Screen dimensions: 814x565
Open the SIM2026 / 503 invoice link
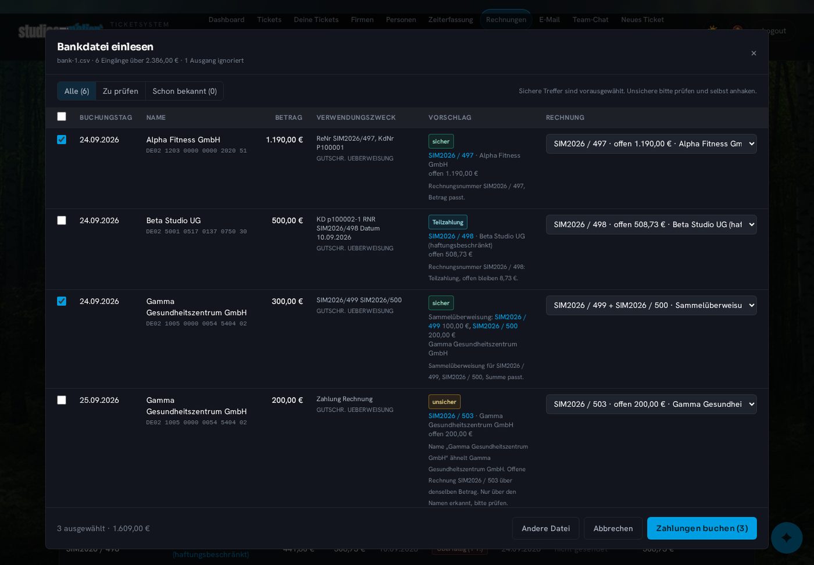451,416
